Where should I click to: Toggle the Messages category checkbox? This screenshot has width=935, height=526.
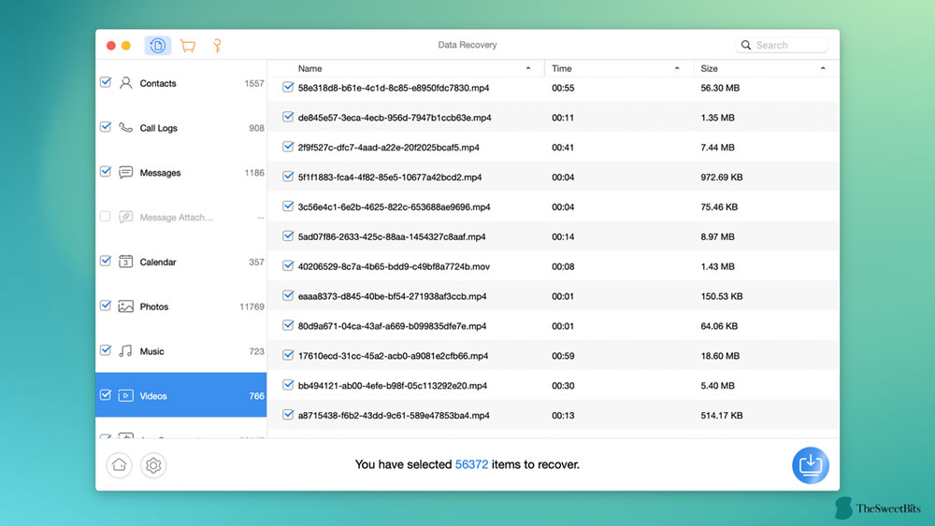pos(106,172)
